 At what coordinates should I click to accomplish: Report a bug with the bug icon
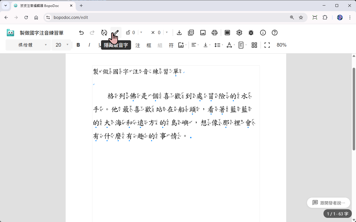tap(251, 32)
